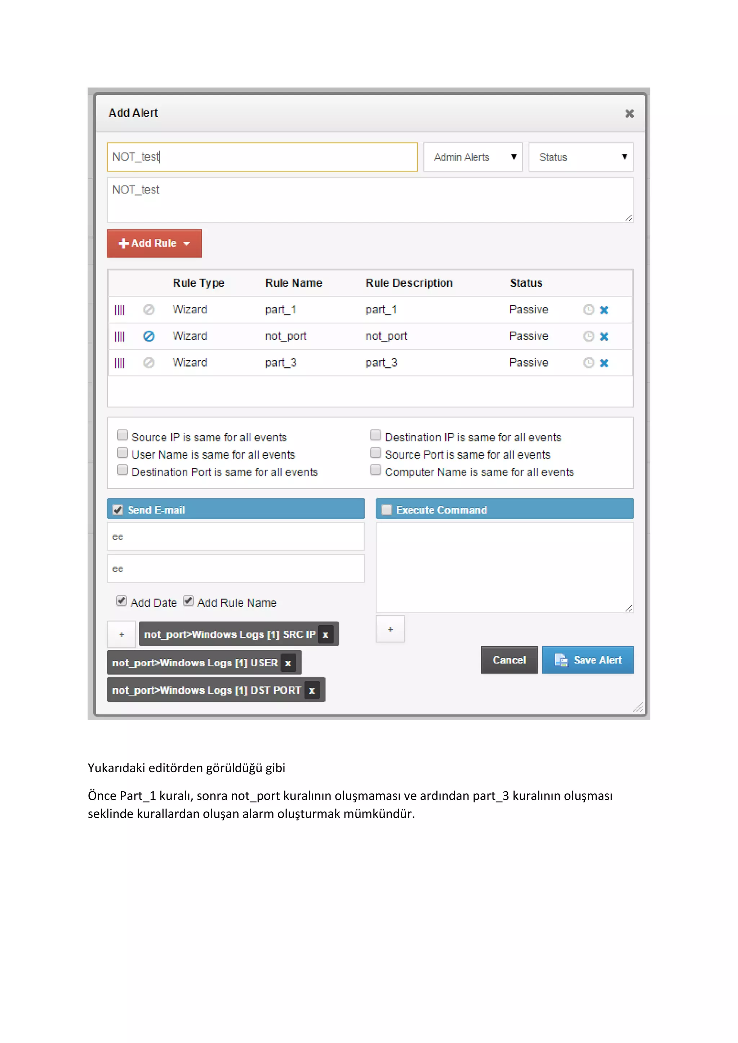Remove the part_3 rule via X icon

[x=604, y=363]
